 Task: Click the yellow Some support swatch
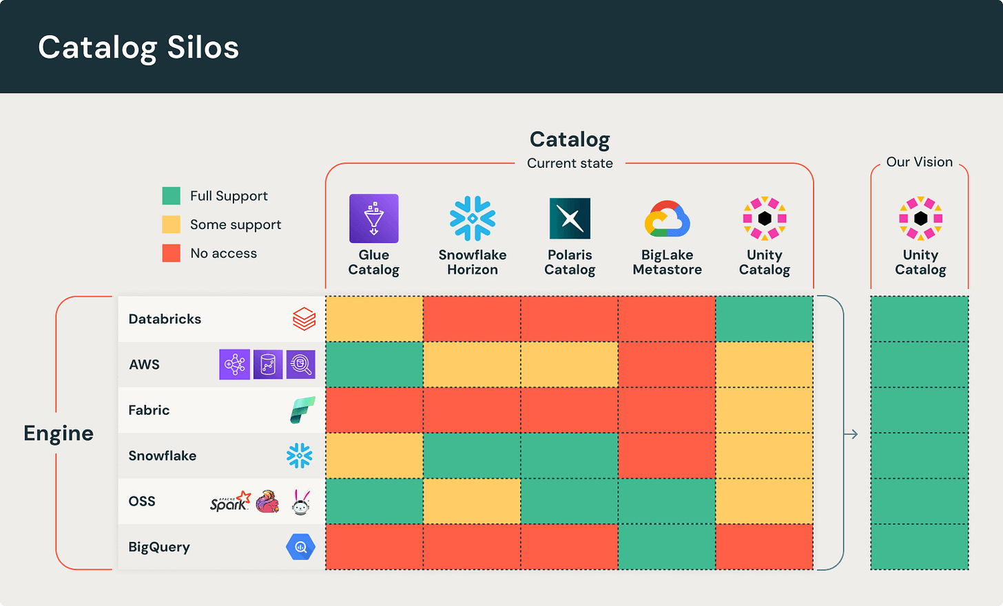(171, 224)
